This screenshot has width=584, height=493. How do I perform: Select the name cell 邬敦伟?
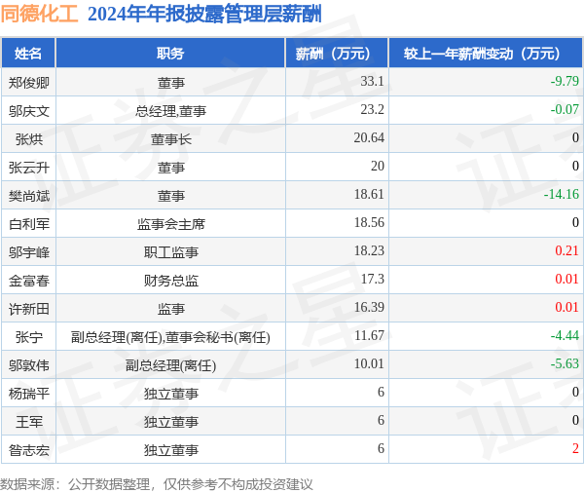point(28,365)
